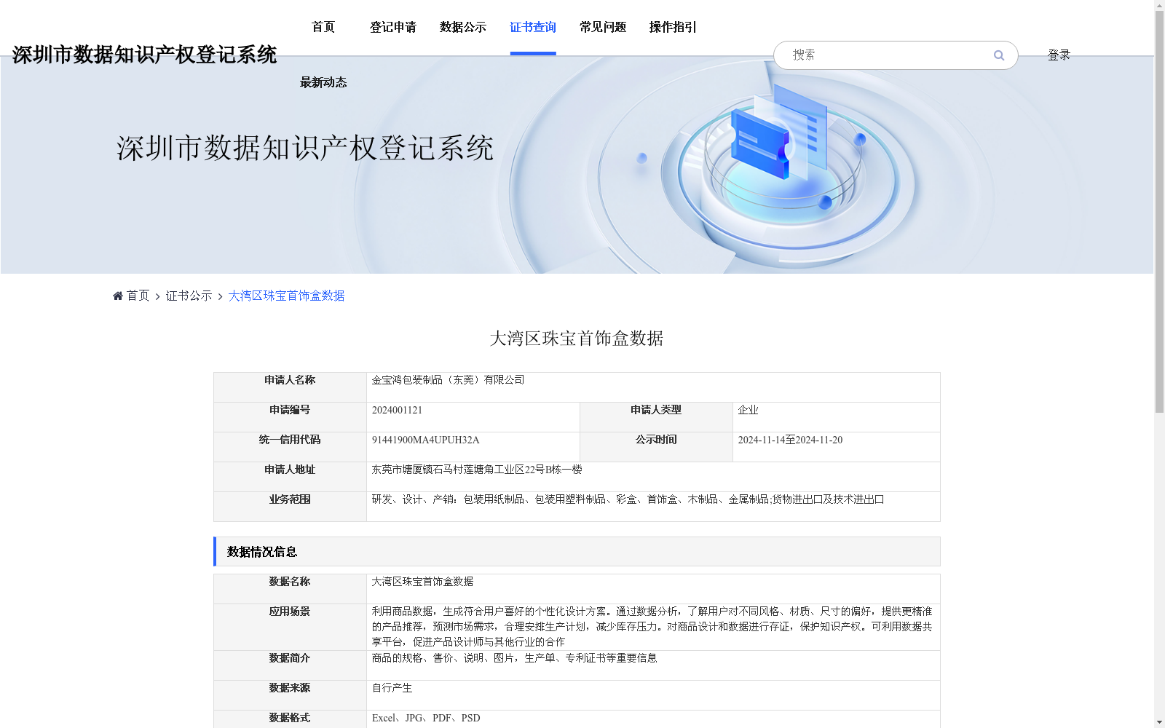Click applicant name 金宝鸿包装制品（东莞）有限公司
The image size is (1165, 728).
coord(449,380)
